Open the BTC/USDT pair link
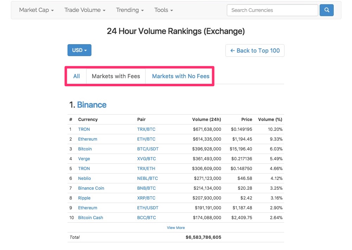 [x=148, y=149]
